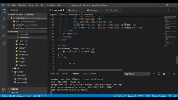
Task: Switch to the Debug Console tab
Action: click(x=89, y=74)
